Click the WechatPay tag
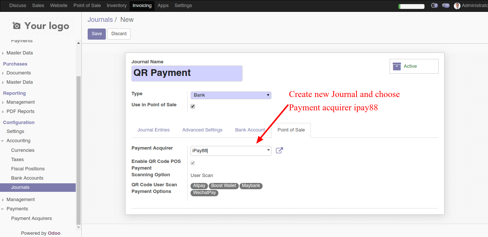Viewport: 488px width, 237px height. coord(204,193)
